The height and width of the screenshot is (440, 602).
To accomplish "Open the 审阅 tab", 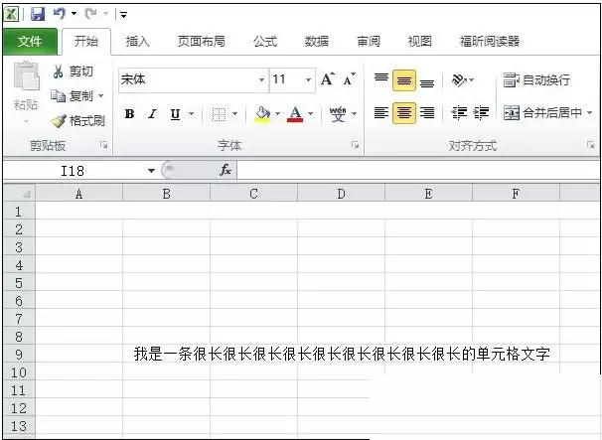I will click(369, 41).
